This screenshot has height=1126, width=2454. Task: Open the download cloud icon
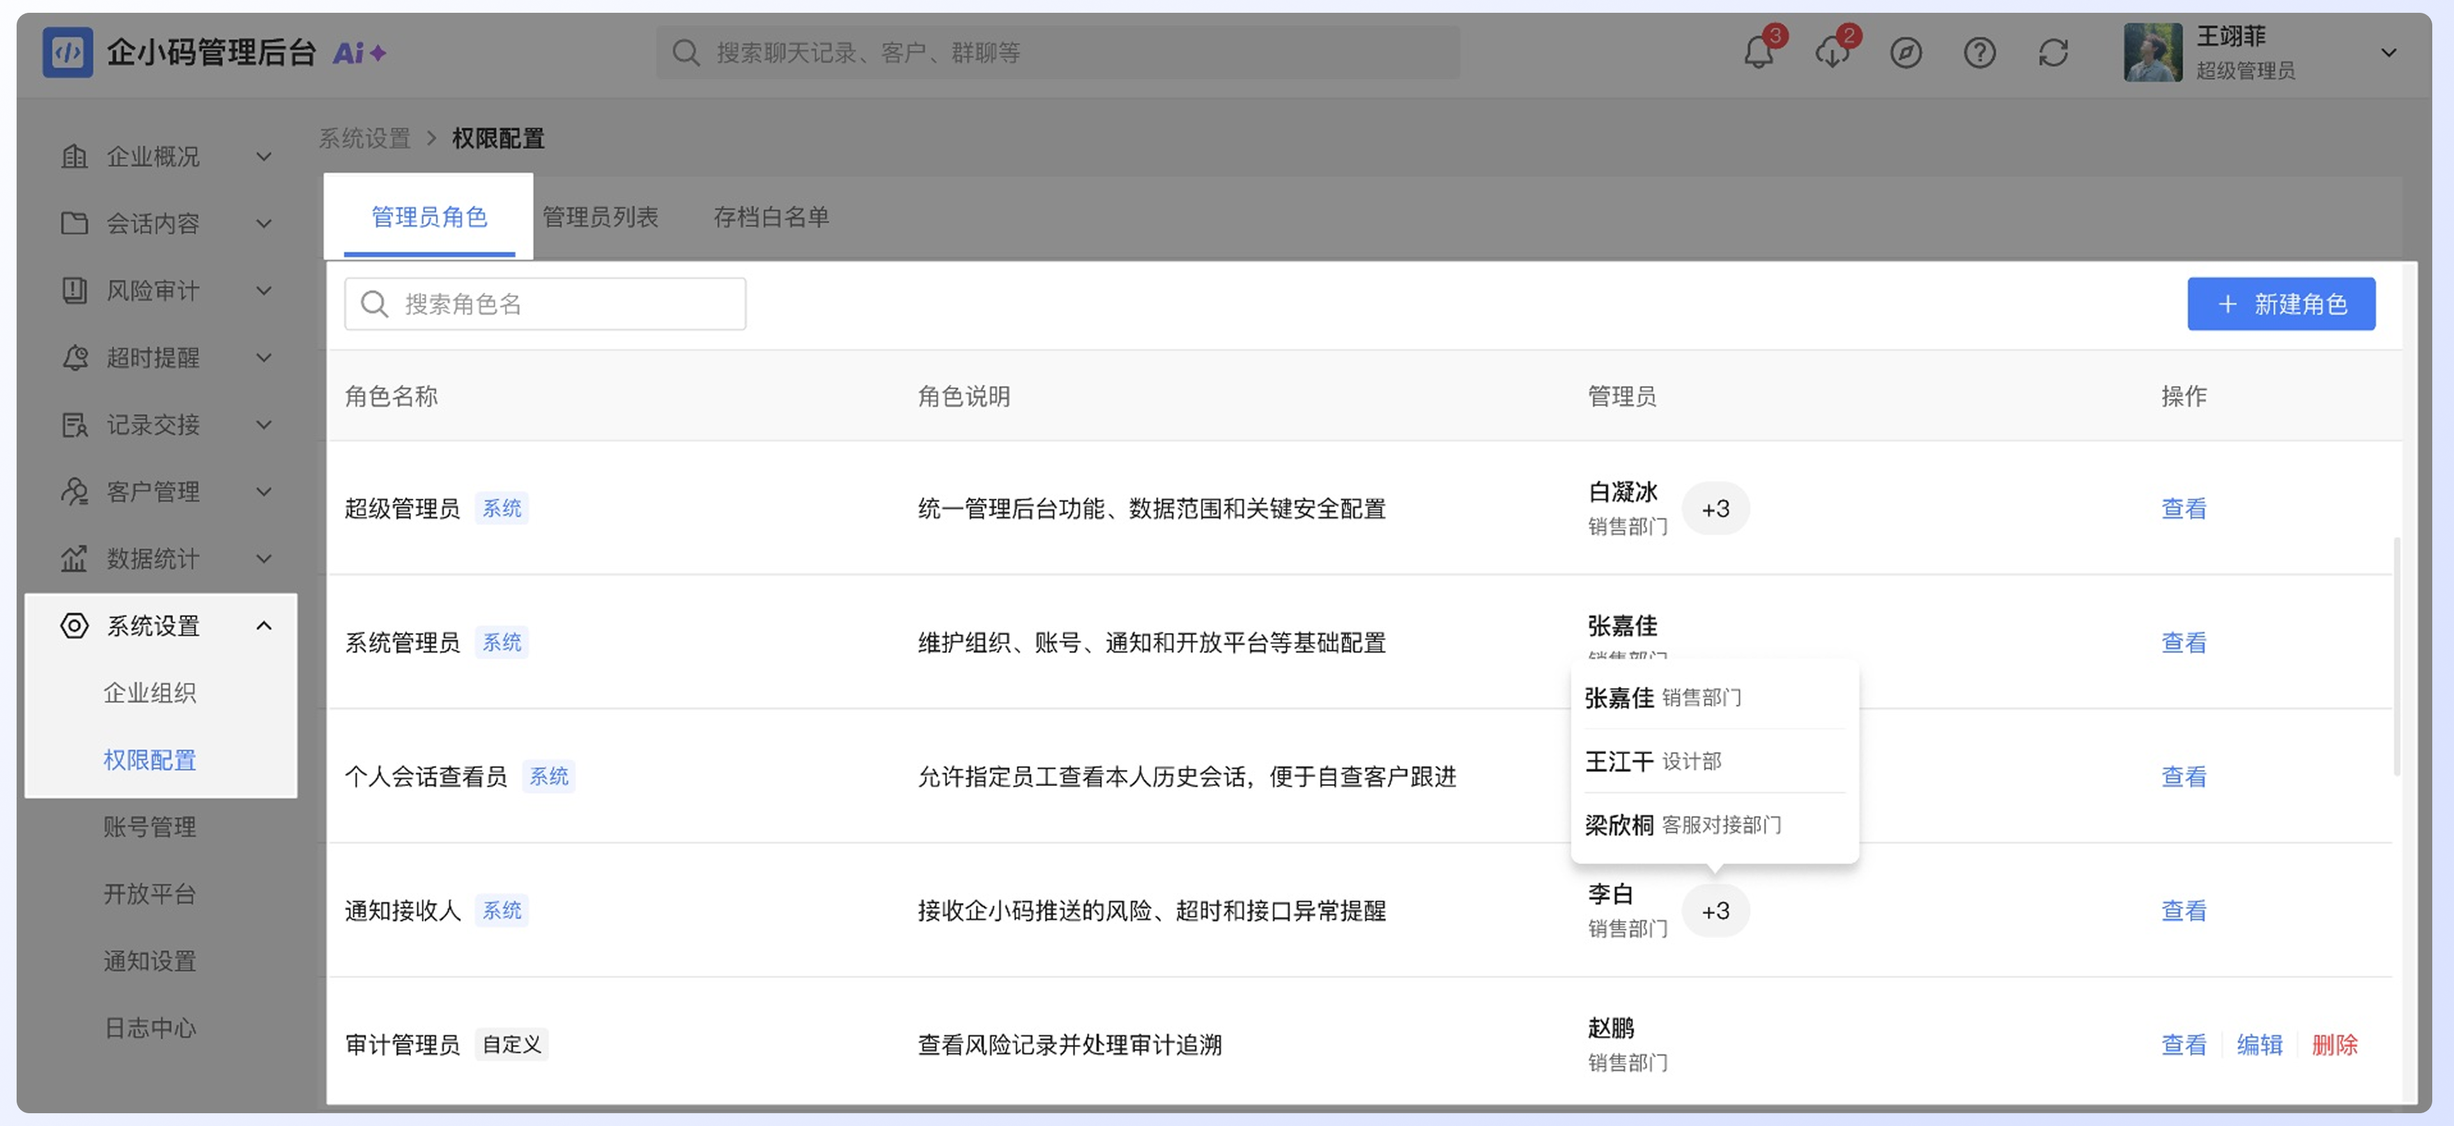(1832, 52)
